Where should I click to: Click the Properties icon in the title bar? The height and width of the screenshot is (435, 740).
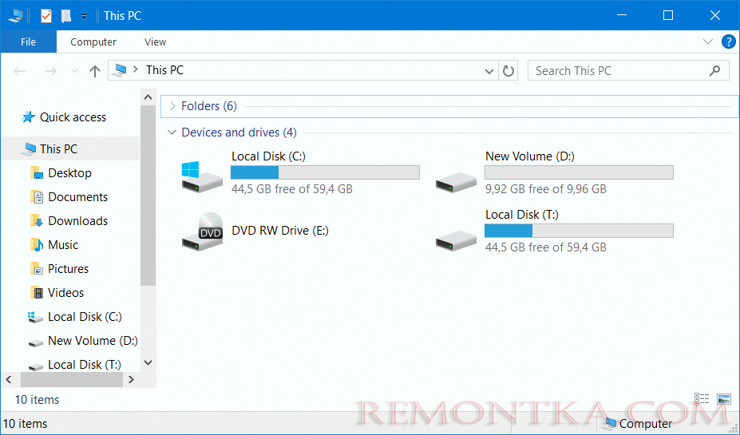point(46,16)
